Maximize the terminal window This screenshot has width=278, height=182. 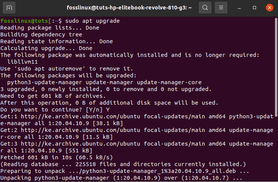coord(254,8)
